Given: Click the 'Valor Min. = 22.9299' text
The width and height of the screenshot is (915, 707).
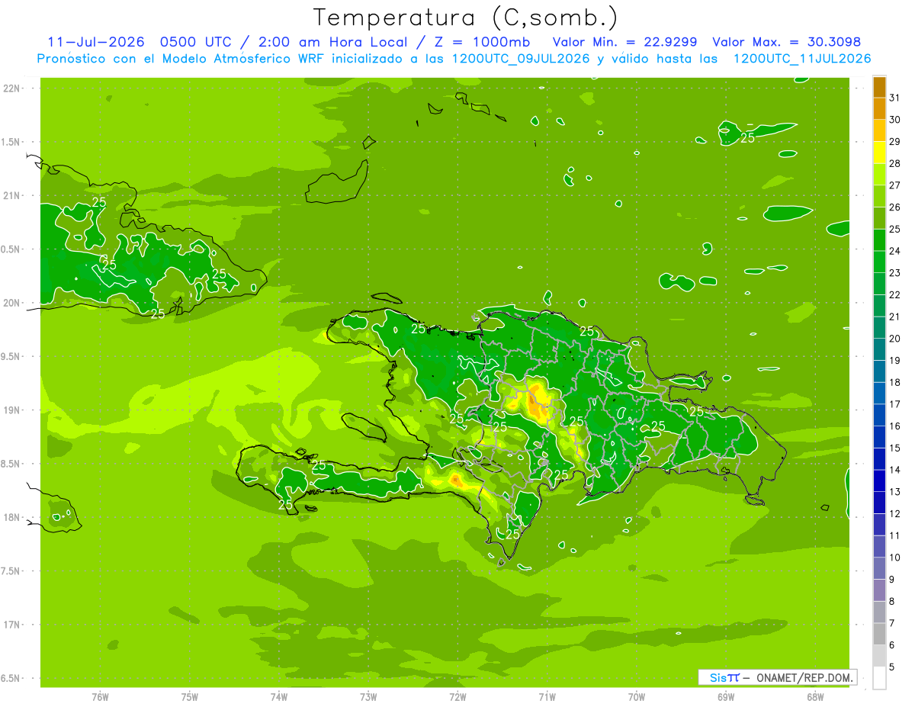Looking at the screenshot, I should (624, 42).
